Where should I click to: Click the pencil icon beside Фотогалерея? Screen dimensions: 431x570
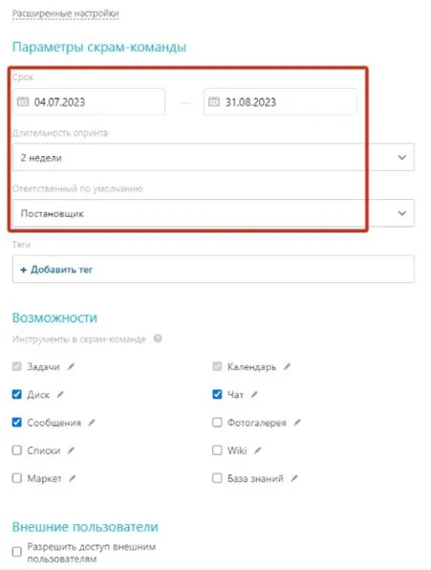[297, 423]
